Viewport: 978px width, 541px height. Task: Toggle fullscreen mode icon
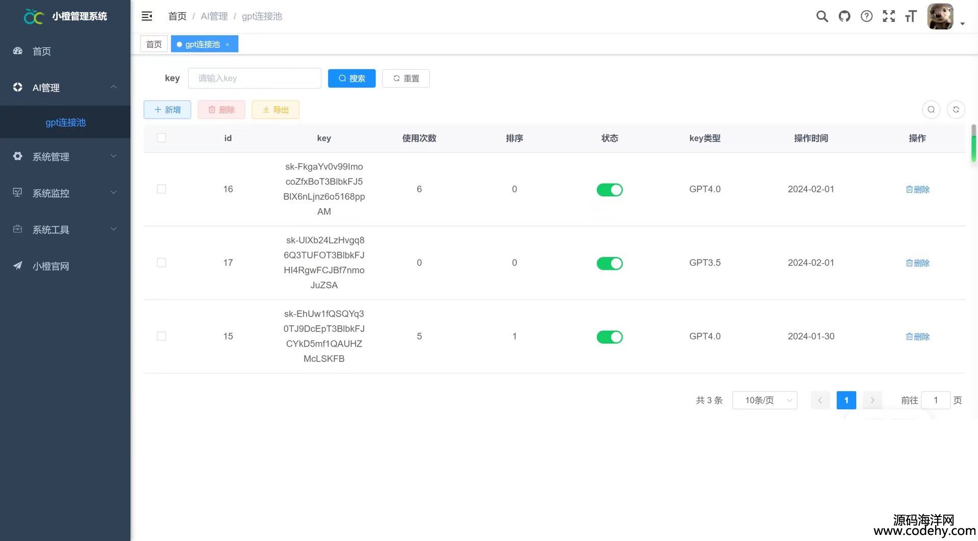pos(888,16)
